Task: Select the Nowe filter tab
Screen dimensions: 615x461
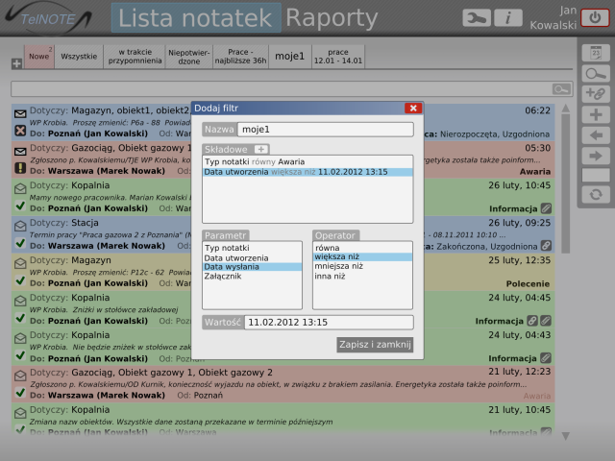Action: (39, 57)
